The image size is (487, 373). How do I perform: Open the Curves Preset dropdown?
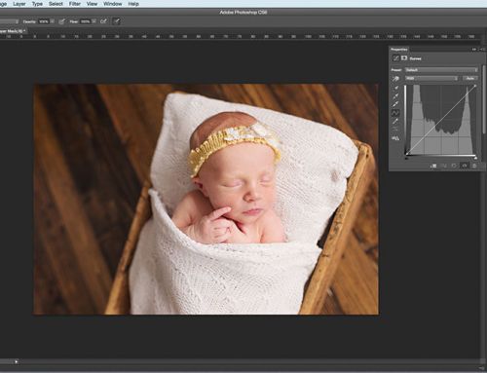pos(441,70)
